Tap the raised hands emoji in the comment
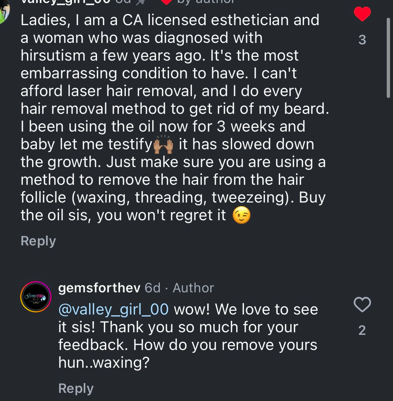This screenshot has width=393, height=401. pos(163,145)
